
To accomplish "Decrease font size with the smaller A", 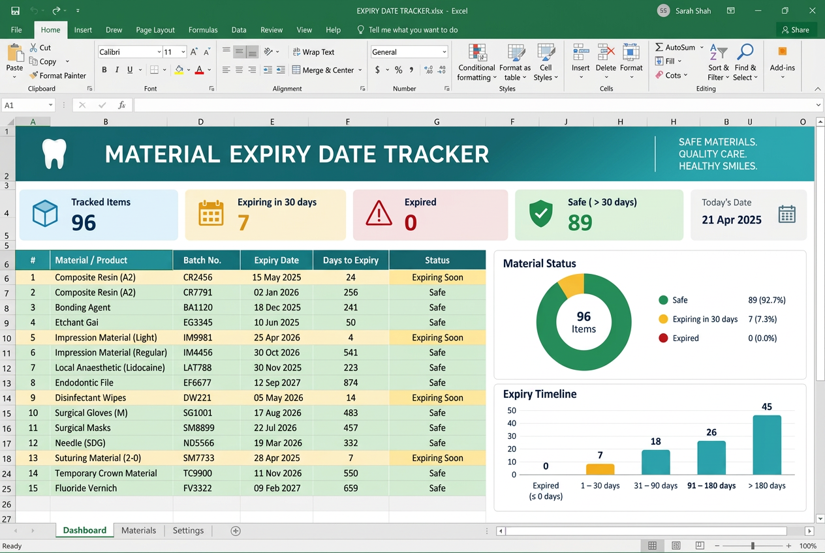I will click(x=207, y=52).
